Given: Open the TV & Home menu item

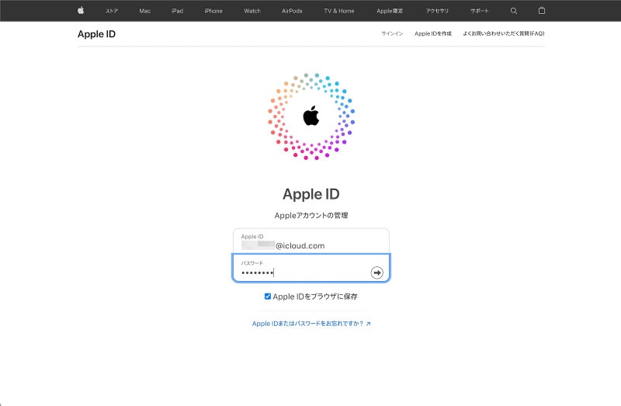Looking at the screenshot, I should click(339, 11).
